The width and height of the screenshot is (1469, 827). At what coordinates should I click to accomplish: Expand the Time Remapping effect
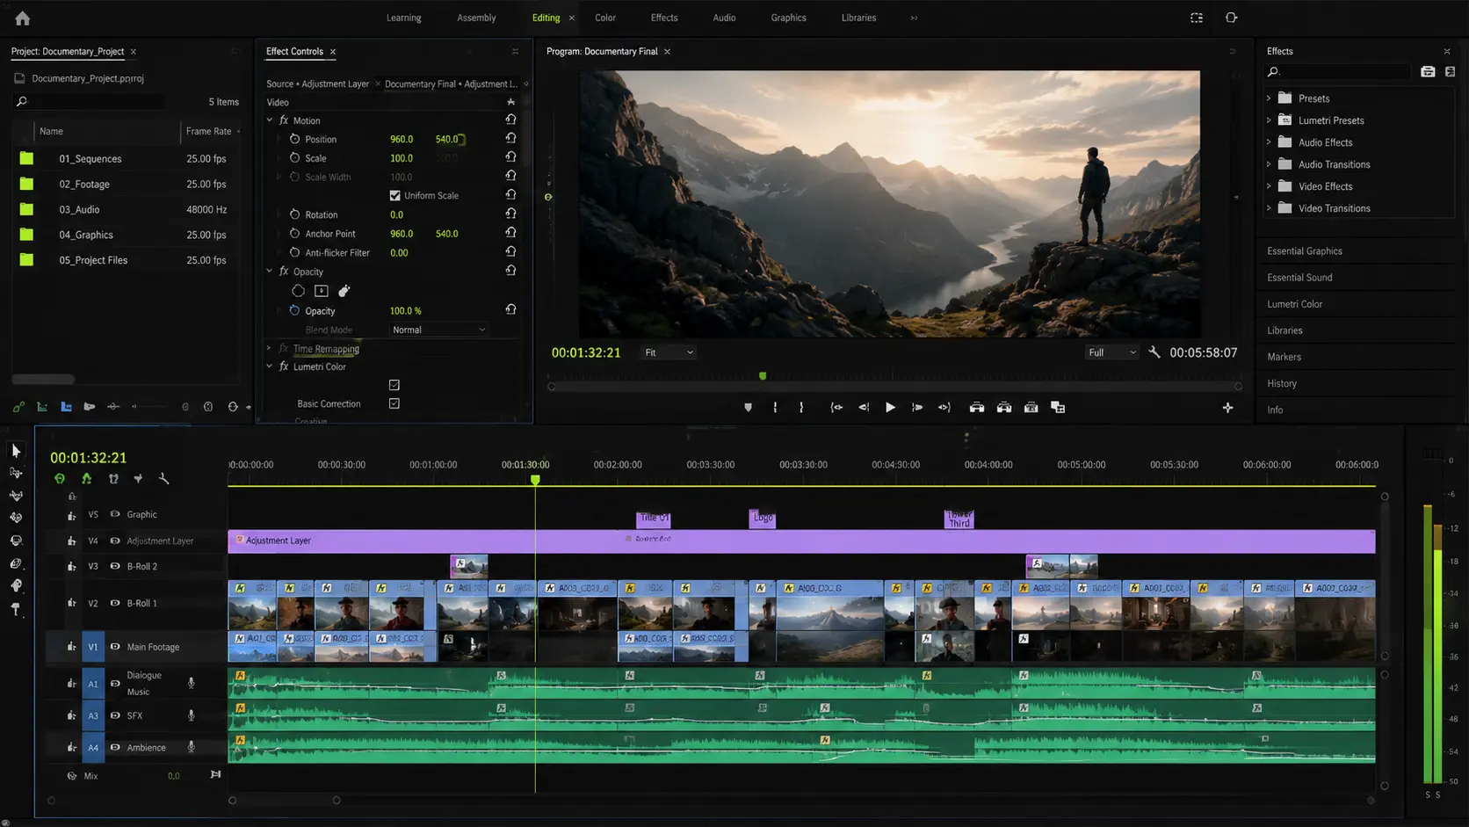(x=270, y=348)
